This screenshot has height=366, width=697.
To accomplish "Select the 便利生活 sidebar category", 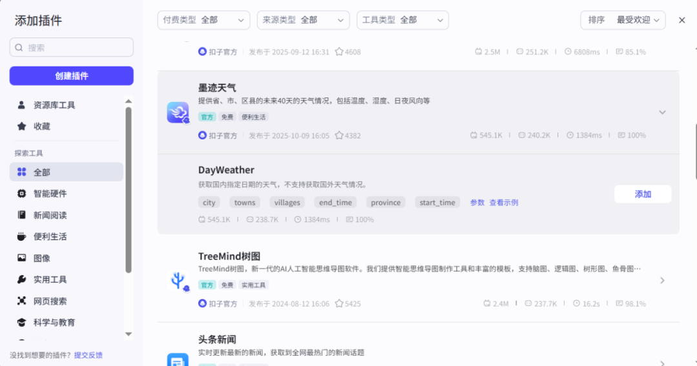I will (66, 237).
